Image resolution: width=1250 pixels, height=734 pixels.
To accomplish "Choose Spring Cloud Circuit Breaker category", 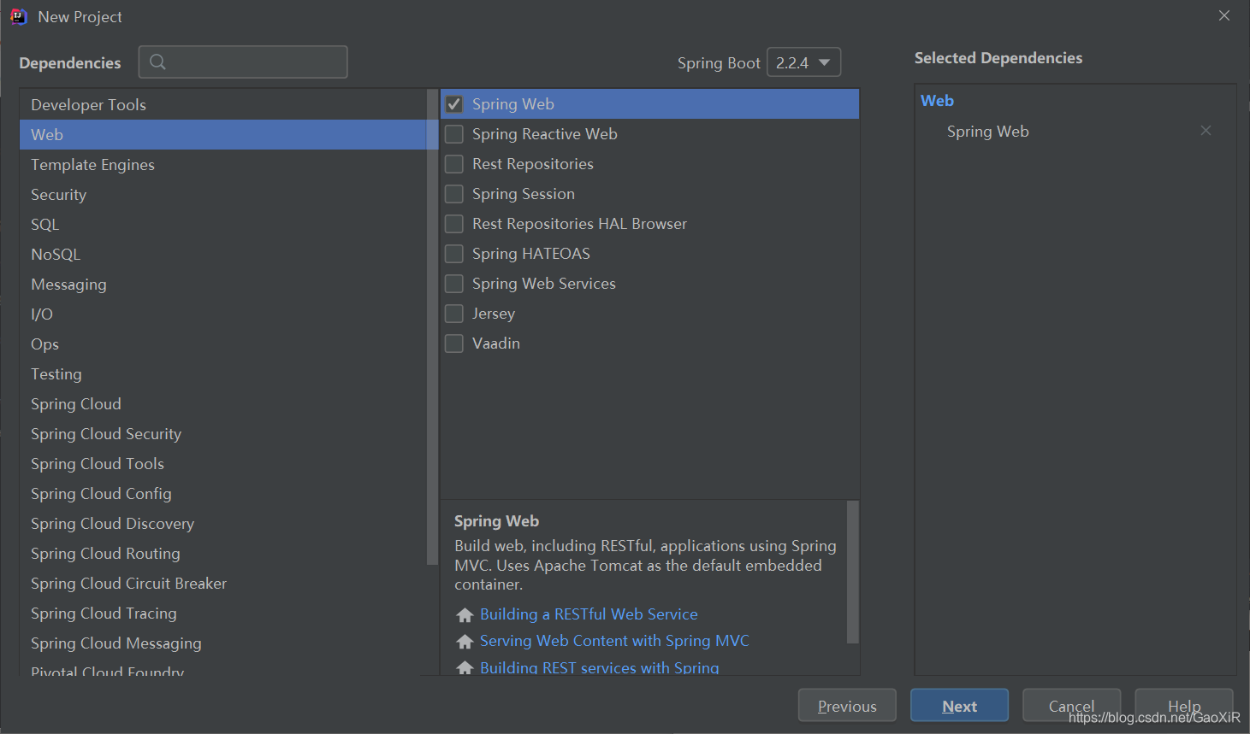I will (222, 583).
